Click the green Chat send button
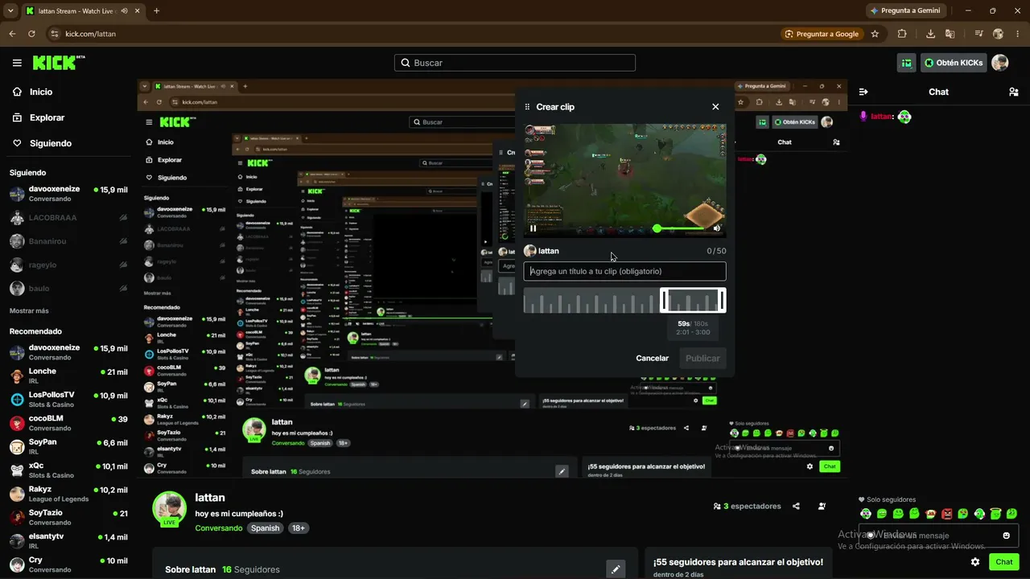1030x579 pixels. tap(1003, 562)
